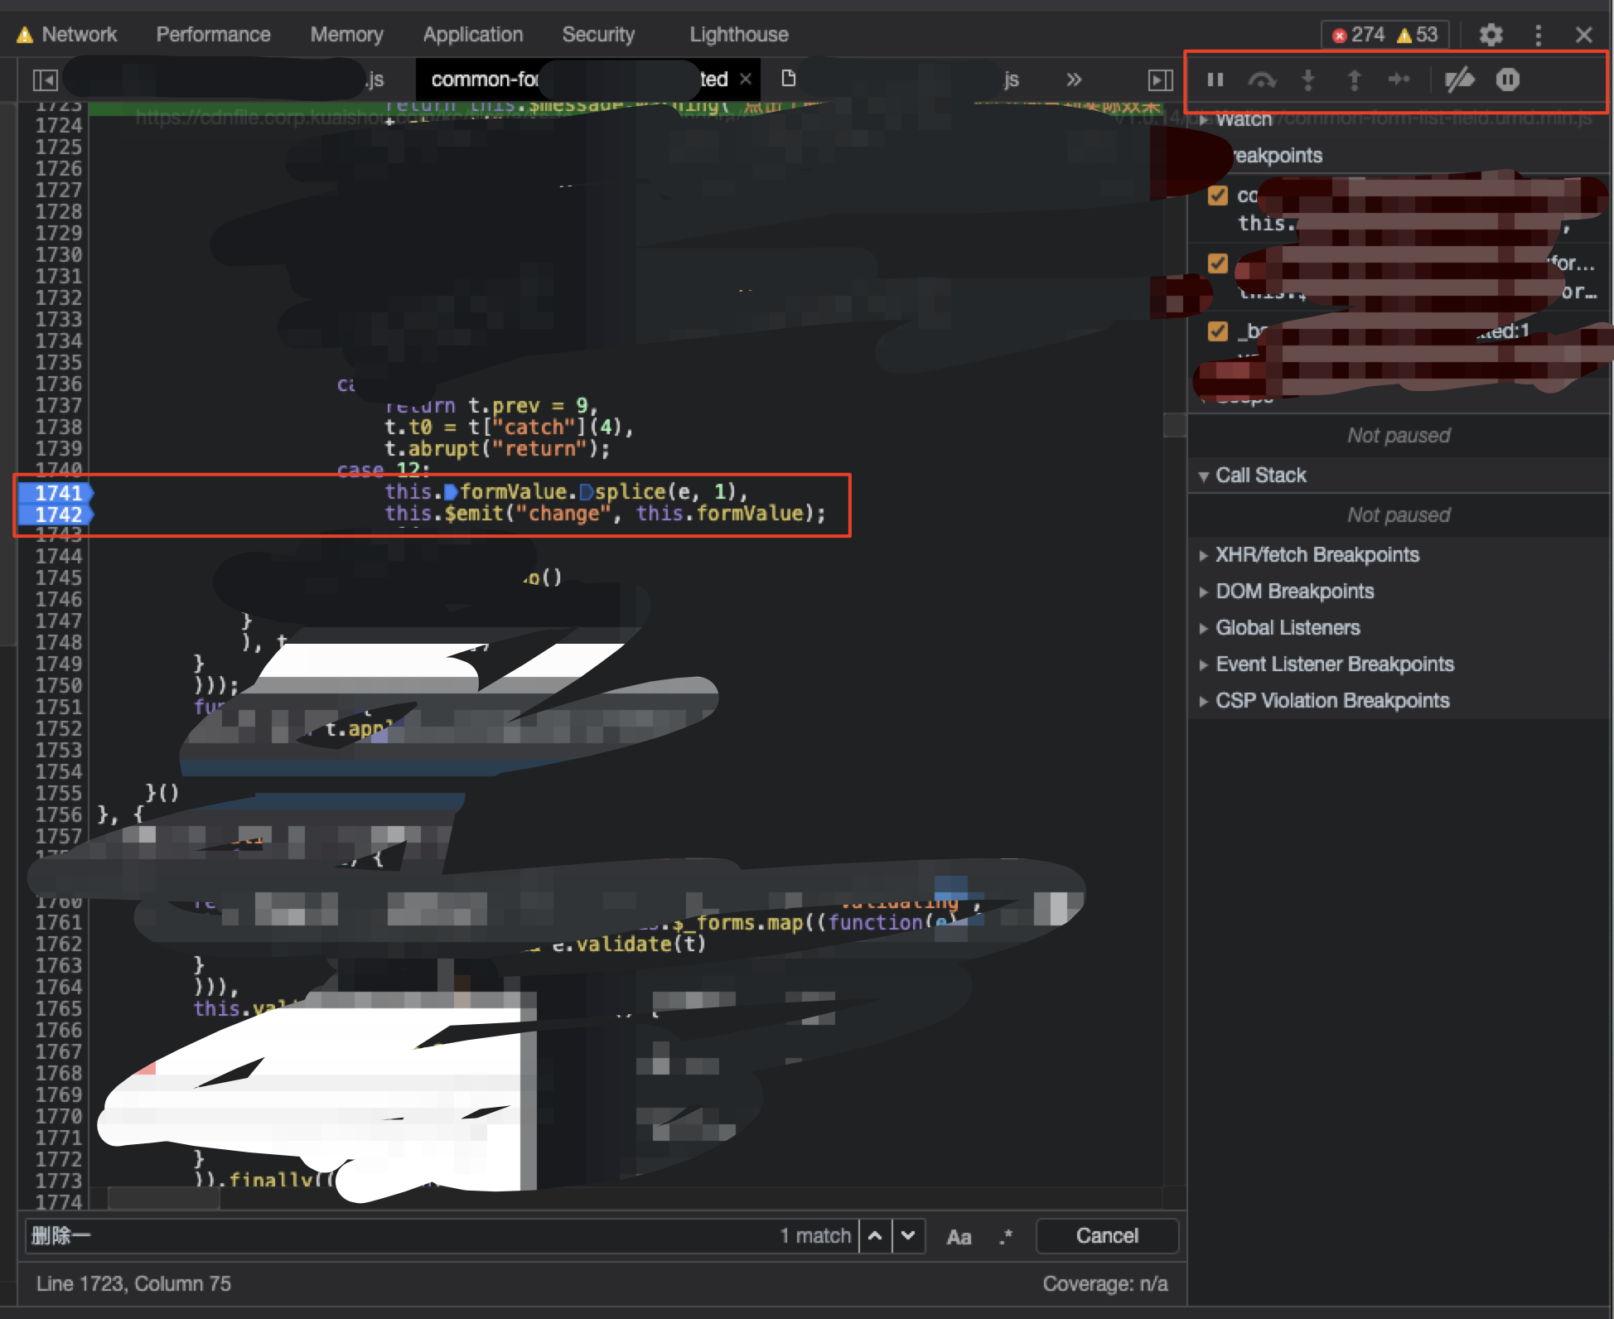Toggle the second breakpoint checkbox
This screenshot has width=1614, height=1319.
(x=1218, y=263)
